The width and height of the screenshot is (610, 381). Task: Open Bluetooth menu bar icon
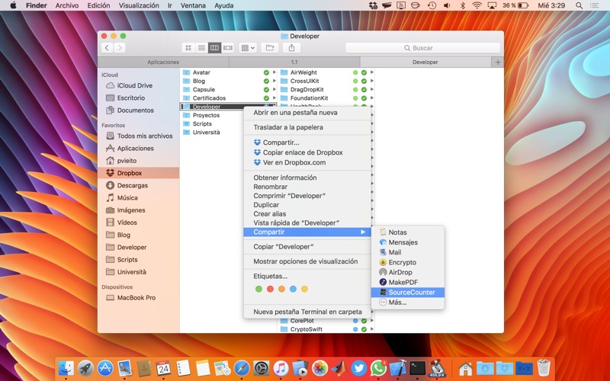click(x=463, y=5)
